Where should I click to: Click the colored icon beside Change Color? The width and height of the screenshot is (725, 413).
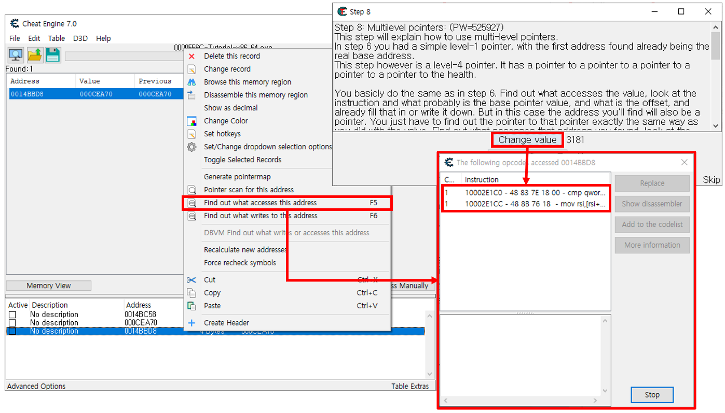[191, 121]
